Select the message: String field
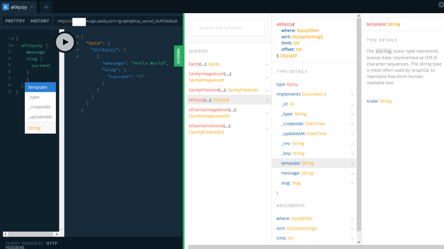The height and width of the screenshot is (249, 444). [x=314, y=173]
